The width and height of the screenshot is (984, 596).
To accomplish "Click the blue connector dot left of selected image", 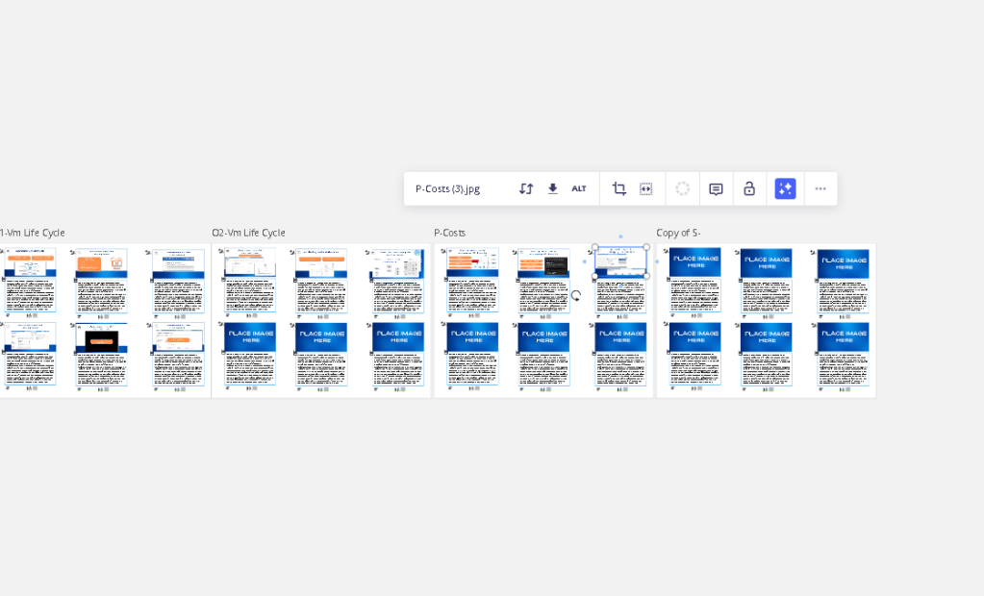I will (585, 261).
